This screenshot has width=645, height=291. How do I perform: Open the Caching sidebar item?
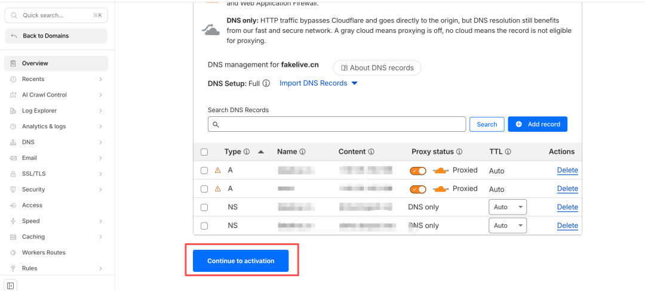[56, 237]
